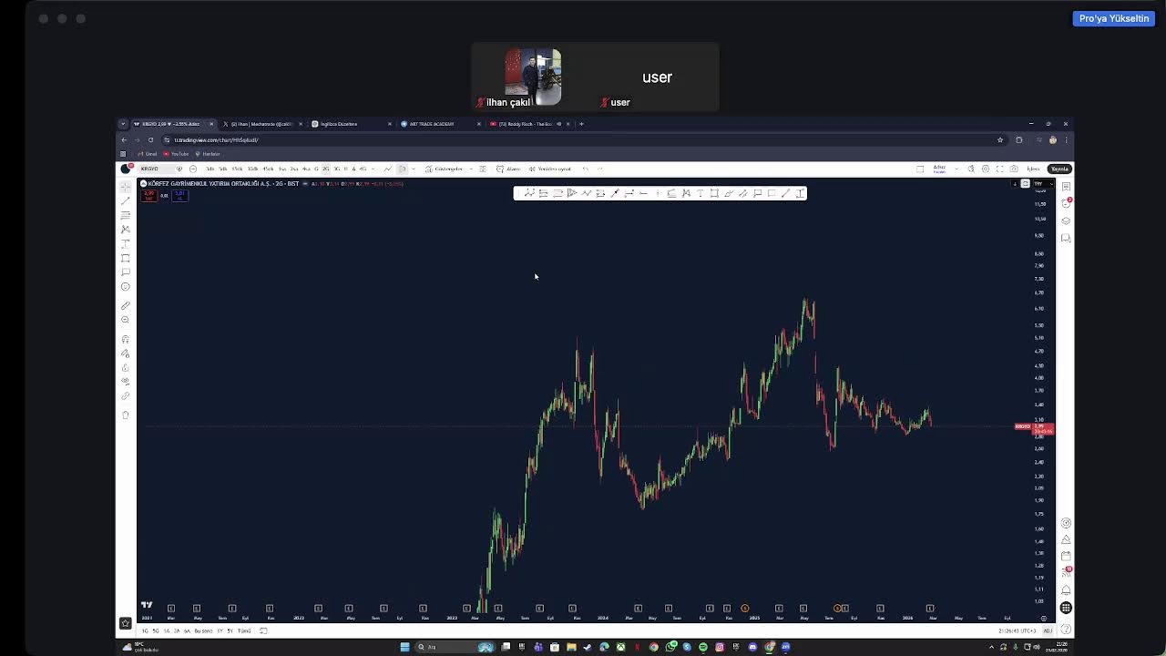Open the Göstergeler indicators menu
Screen dimensions: 1166x656
coord(445,169)
